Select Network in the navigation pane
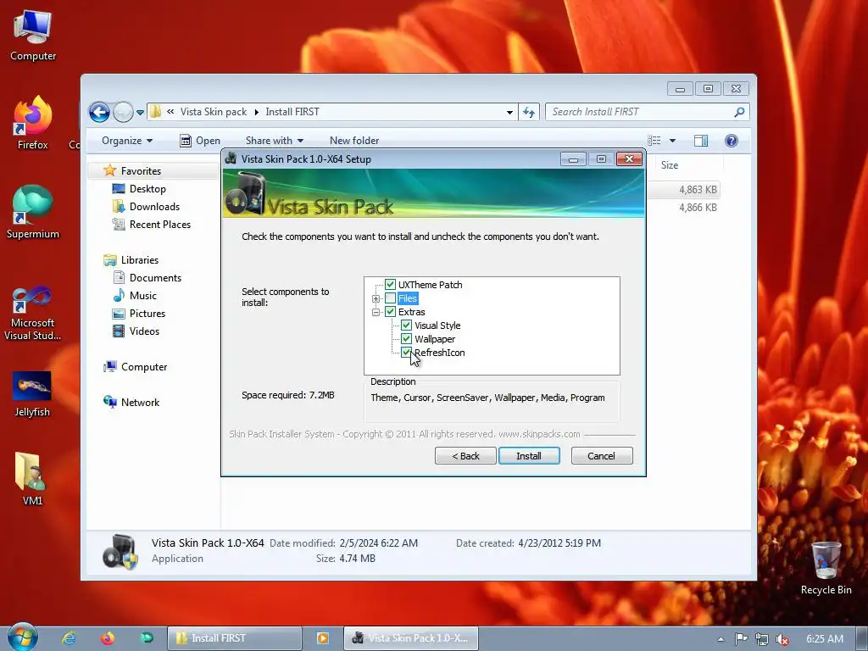868x651 pixels. pos(140,403)
